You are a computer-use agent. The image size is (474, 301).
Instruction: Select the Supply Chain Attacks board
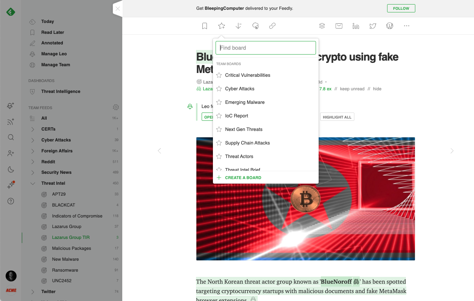tap(248, 143)
